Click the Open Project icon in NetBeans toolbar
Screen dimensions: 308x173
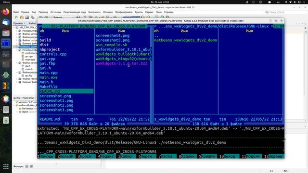click(x=27, y=17)
